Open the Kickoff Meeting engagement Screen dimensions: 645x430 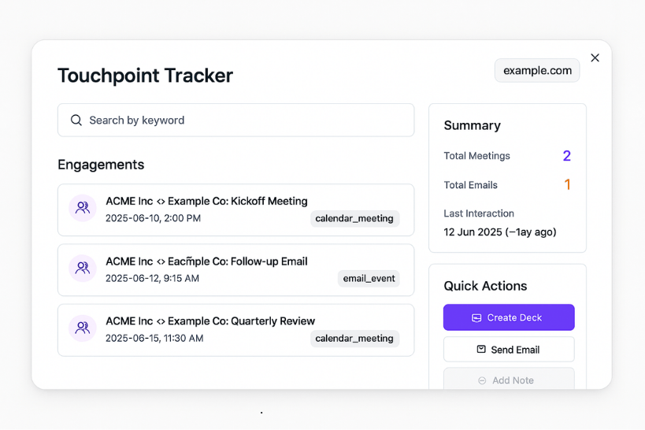(x=235, y=209)
